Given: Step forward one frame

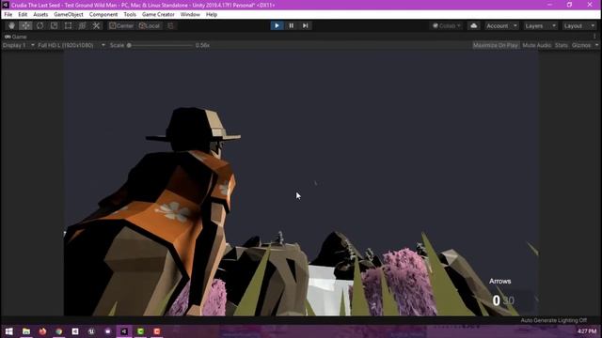Looking at the screenshot, I should [305, 25].
